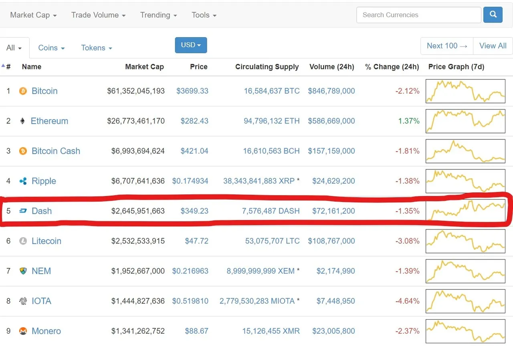Click Bitcoin price $3699.33
513x346 pixels.
(192, 91)
